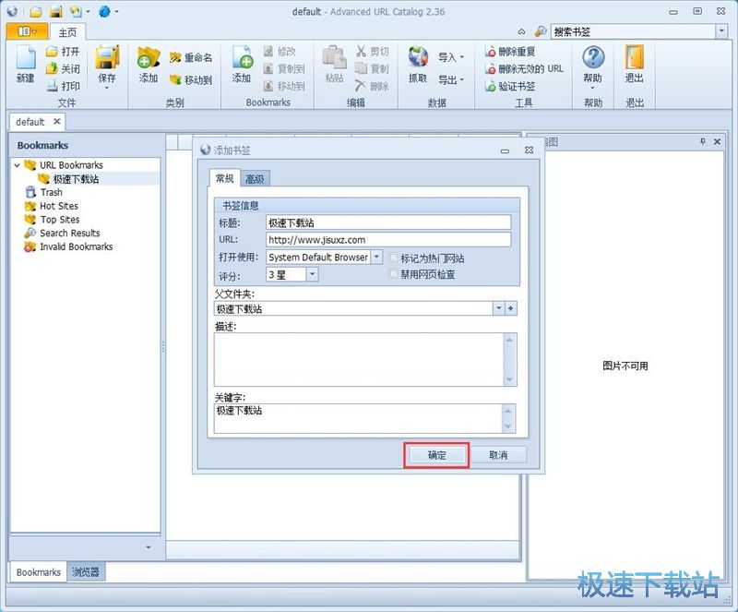Click the search magnifier icon near 搜索书签
The height and width of the screenshot is (612, 738).
click(x=541, y=31)
